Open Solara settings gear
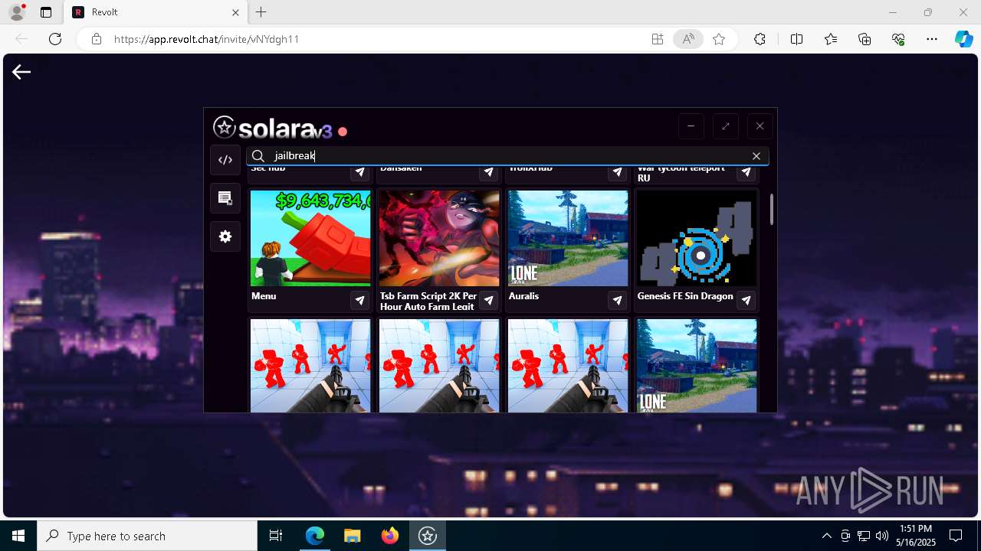The height and width of the screenshot is (551, 981). coord(225,236)
